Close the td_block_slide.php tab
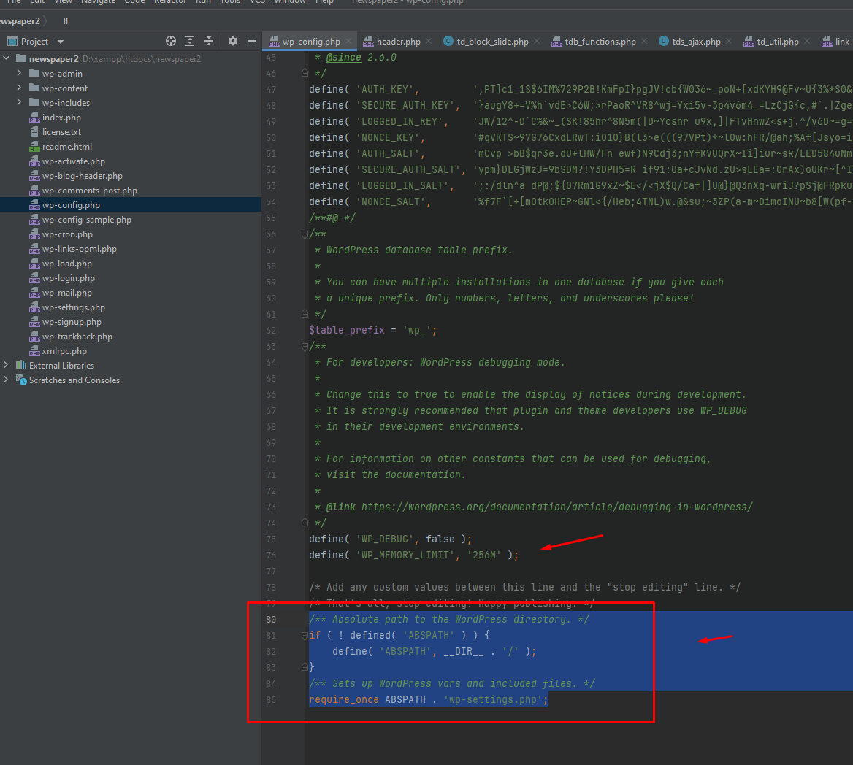This screenshot has width=853, height=765. click(x=537, y=41)
